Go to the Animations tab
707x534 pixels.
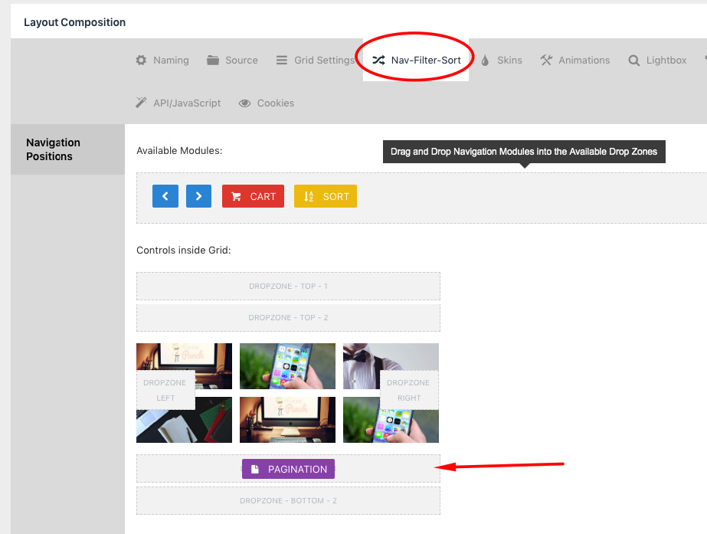point(575,60)
